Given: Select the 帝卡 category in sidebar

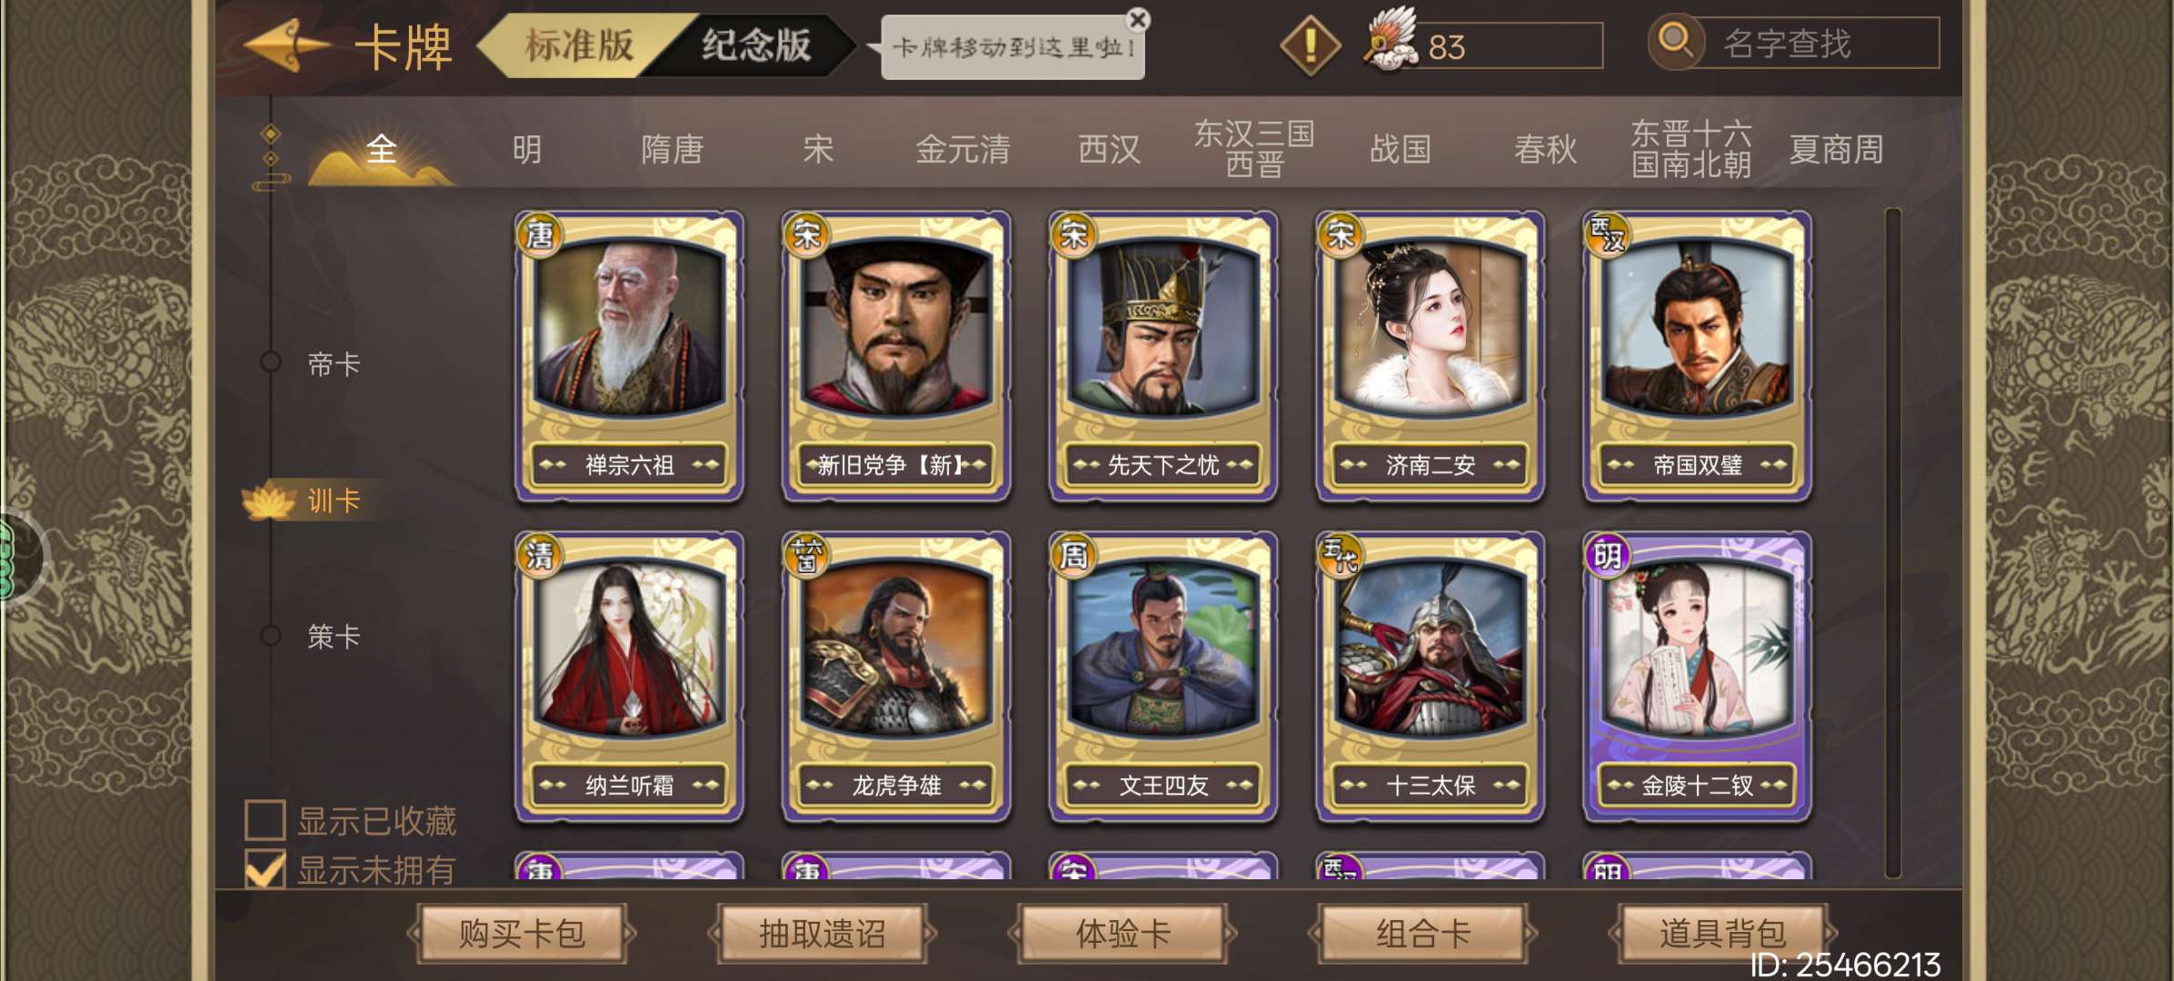Looking at the screenshot, I should [334, 364].
